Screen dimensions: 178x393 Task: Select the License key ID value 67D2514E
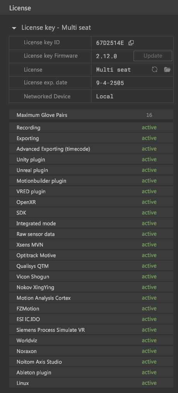[110, 43]
